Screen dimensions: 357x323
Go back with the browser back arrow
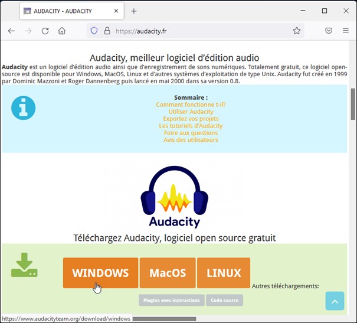[11, 31]
